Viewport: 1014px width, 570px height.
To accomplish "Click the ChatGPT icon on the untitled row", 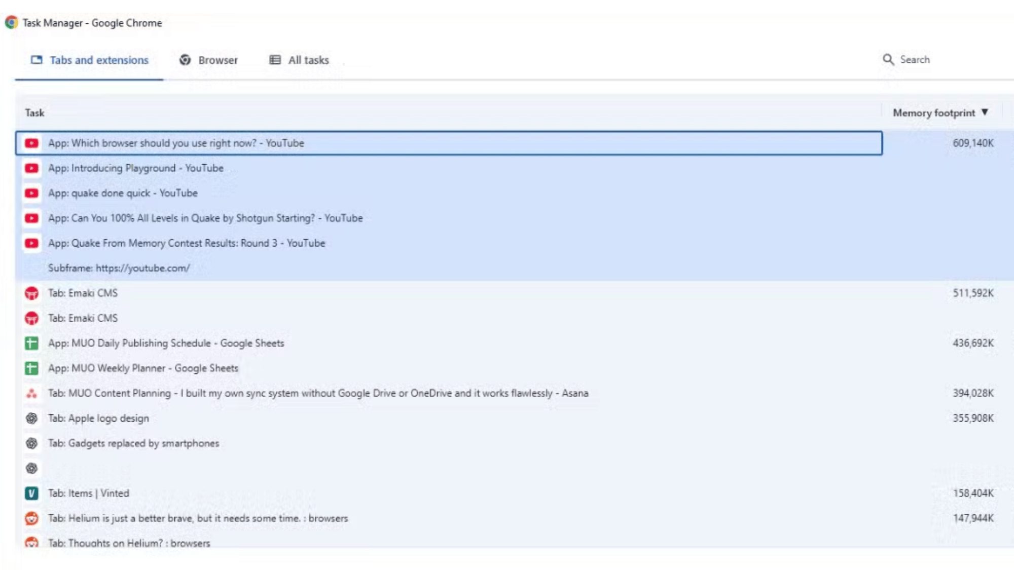I will (x=31, y=468).
